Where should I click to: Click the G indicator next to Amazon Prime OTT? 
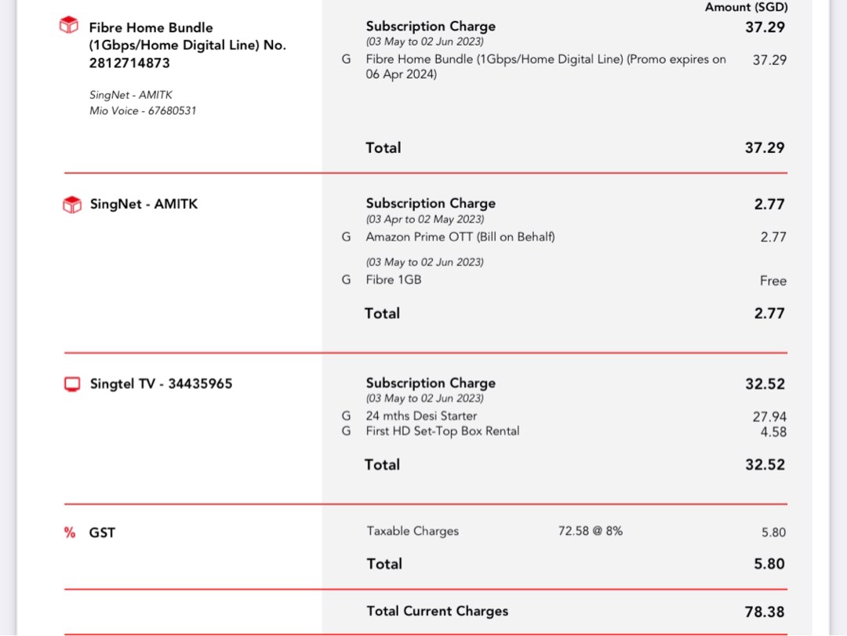point(346,236)
